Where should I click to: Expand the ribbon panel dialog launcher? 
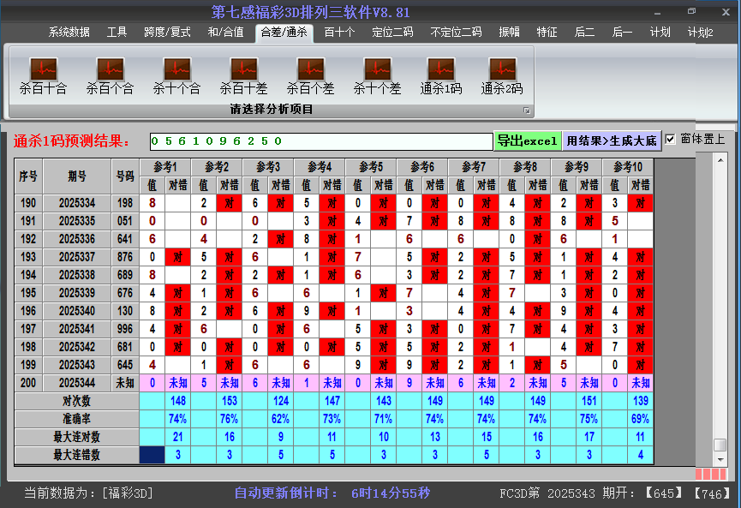pyautogui.click(x=527, y=111)
